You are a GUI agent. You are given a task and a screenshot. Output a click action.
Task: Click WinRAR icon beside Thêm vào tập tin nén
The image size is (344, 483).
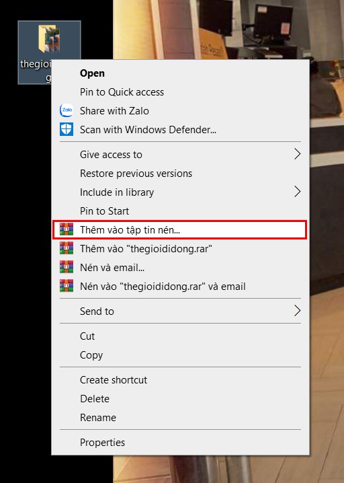[x=67, y=229]
